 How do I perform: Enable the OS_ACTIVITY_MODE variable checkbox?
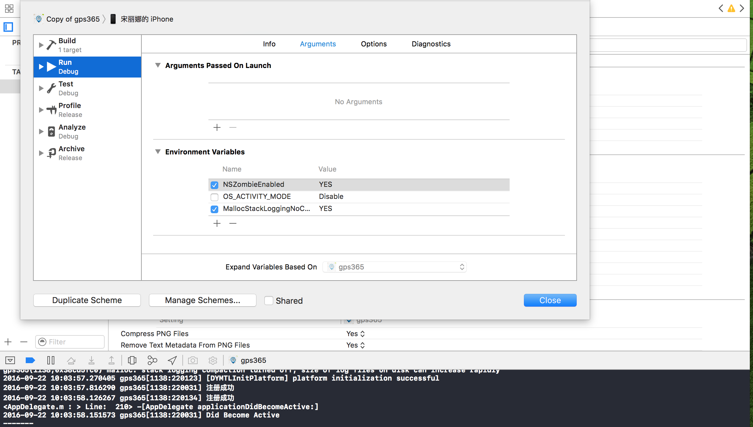click(x=214, y=197)
